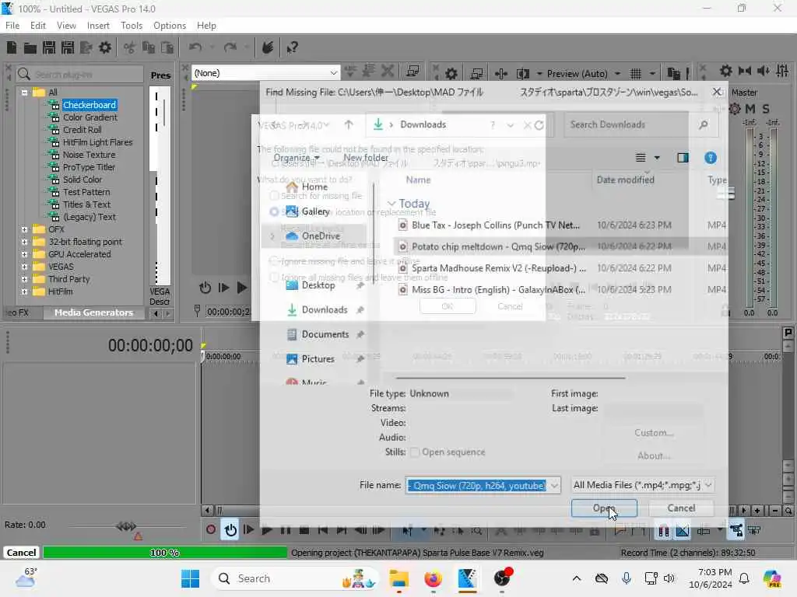Click the Open button in file dialog

[604, 508]
